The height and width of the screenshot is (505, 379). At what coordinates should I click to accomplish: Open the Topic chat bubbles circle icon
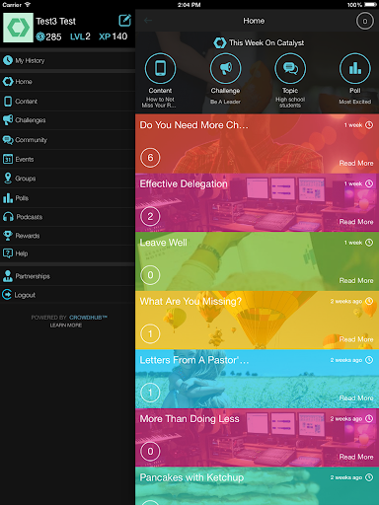290,68
